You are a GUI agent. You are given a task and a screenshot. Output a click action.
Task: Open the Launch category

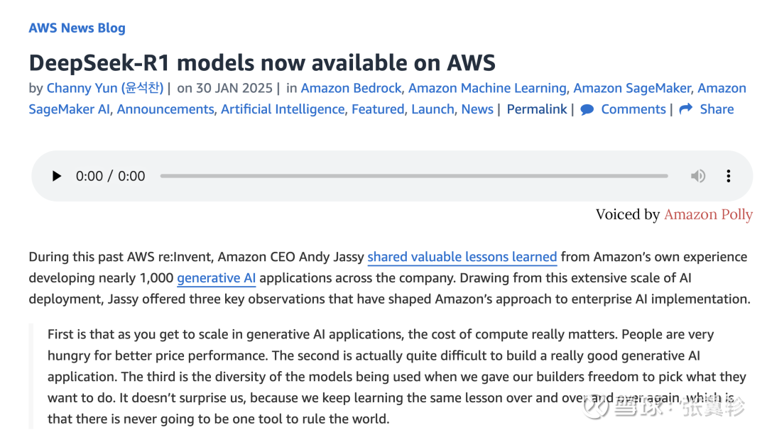pyautogui.click(x=433, y=109)
